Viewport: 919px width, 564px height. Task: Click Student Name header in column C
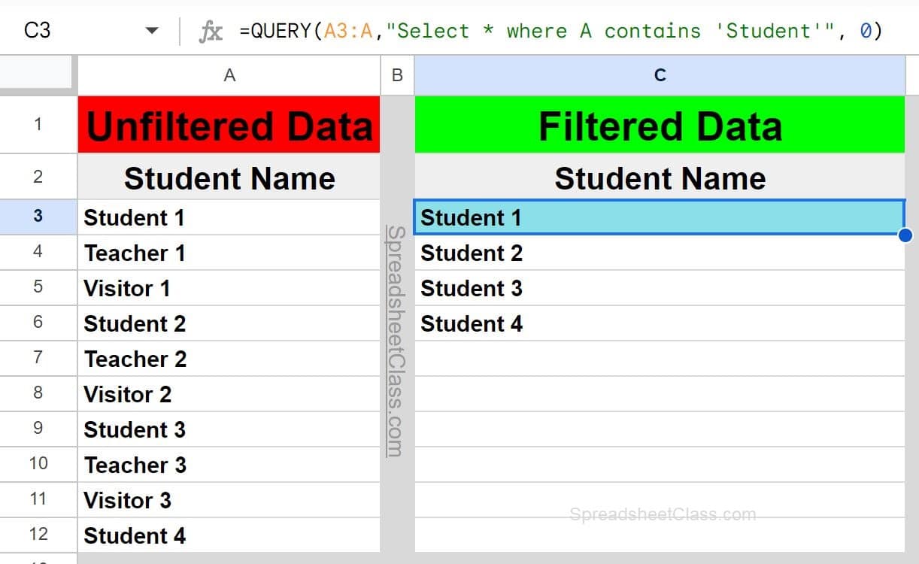pyautogui.click(x=660, y=178)
